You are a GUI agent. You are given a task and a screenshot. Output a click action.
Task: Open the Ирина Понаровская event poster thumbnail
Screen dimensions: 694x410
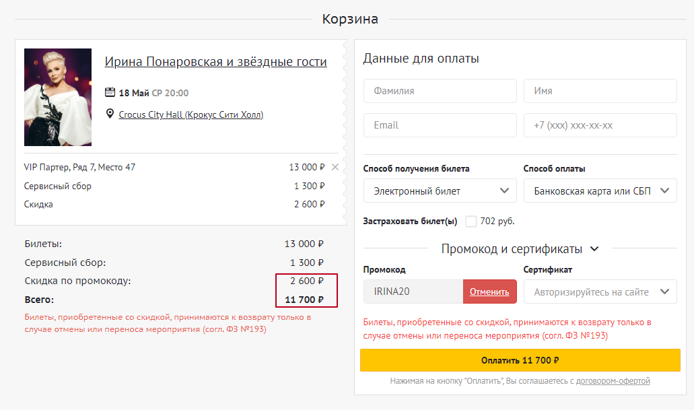[x=58, y=97]
